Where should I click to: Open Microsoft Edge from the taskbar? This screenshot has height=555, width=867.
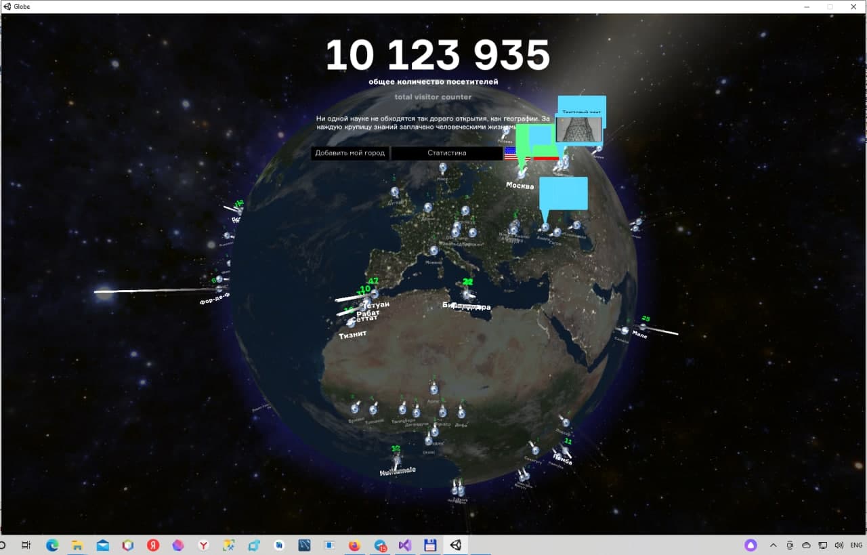tap(52, 545)
